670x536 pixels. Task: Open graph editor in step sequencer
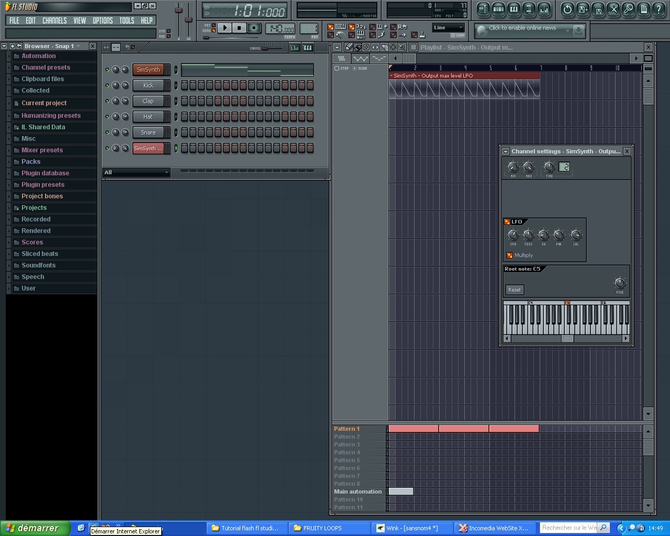pos(295,48)
